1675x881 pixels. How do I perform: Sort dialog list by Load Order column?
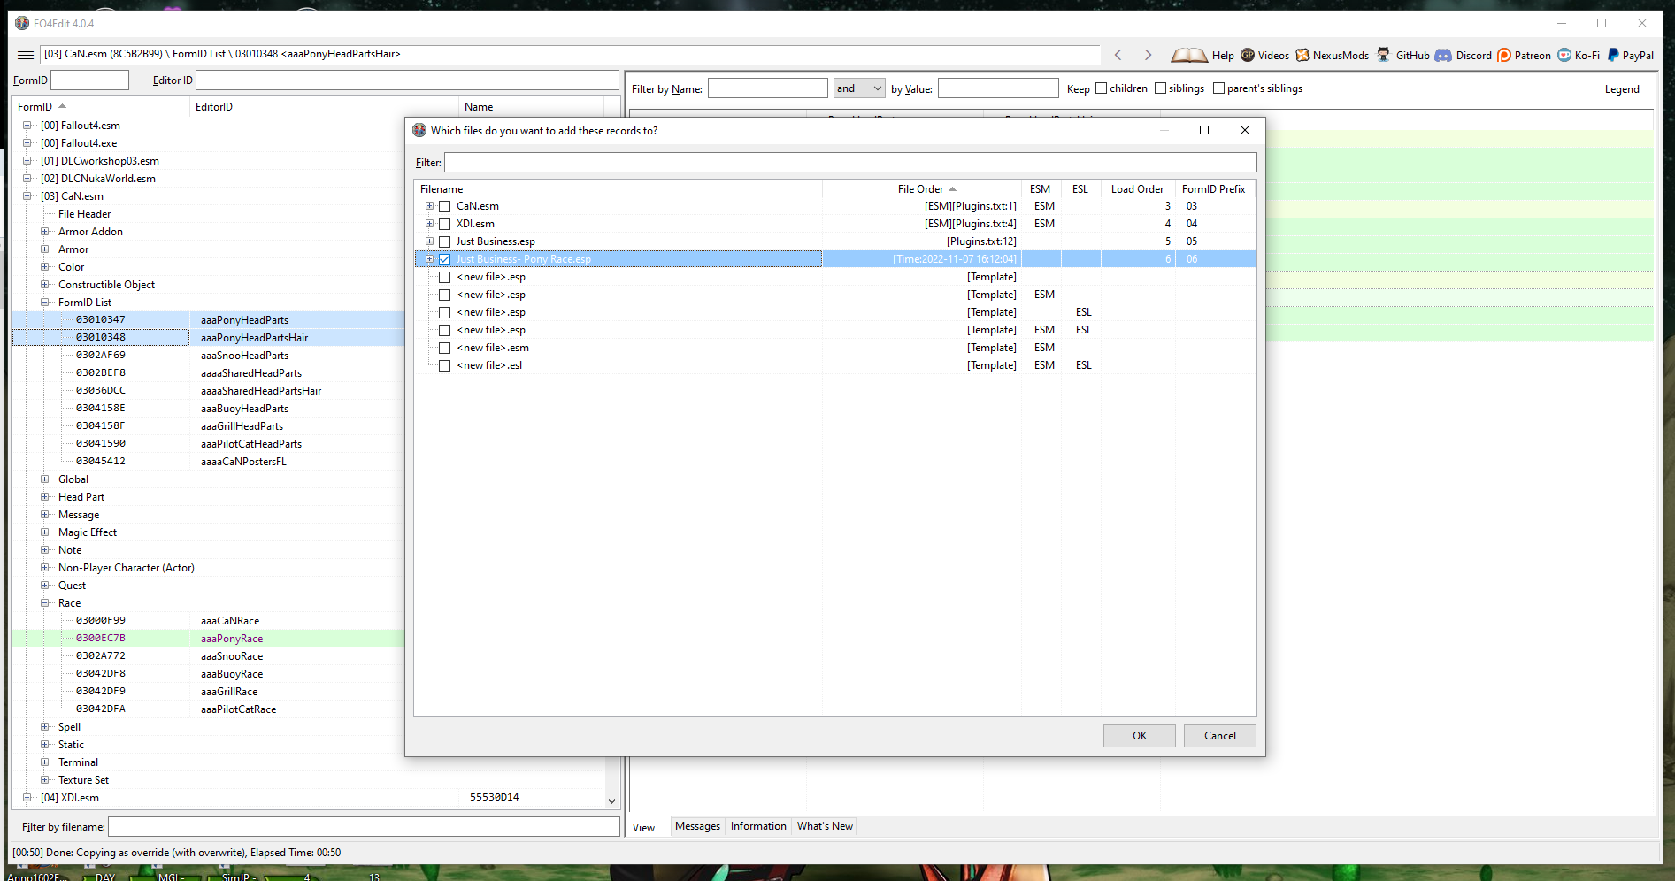1137,189
